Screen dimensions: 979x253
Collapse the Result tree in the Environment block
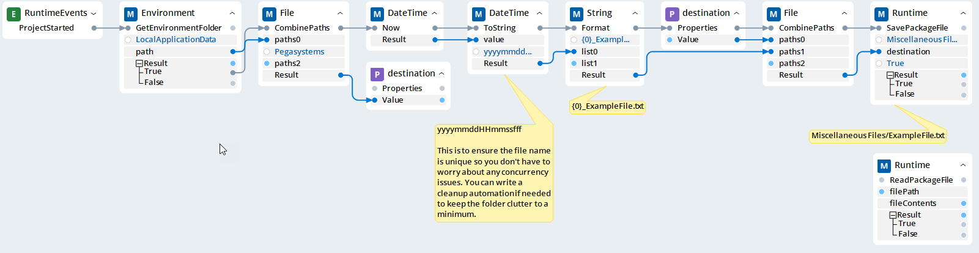pyautogui.click(x=139, y=64)
